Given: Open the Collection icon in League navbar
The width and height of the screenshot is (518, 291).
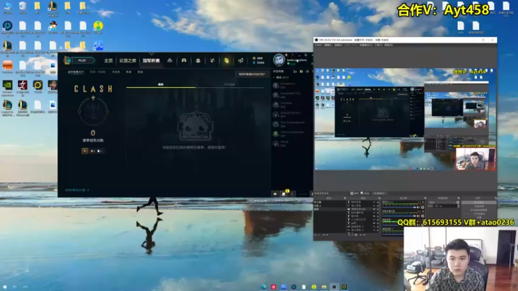Looking at the screenshot, I should [198, 60].
